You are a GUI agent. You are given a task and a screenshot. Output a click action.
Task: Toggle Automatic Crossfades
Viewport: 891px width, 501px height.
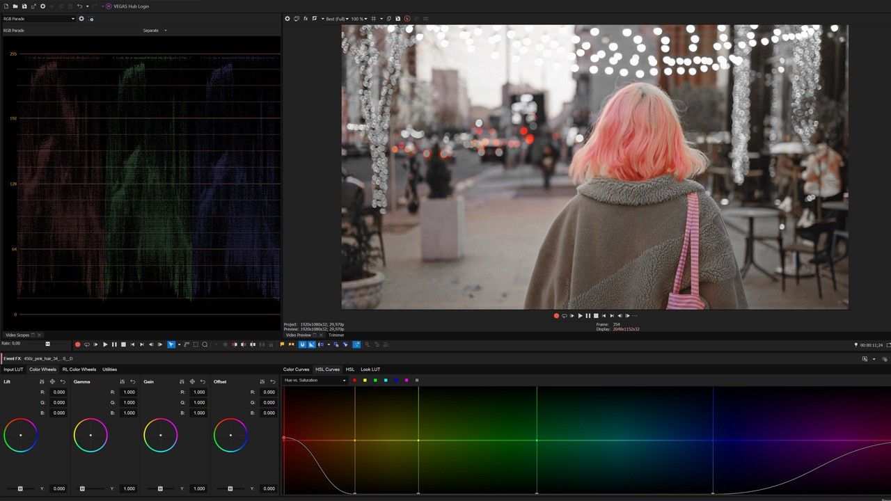(x=312, y=344)
